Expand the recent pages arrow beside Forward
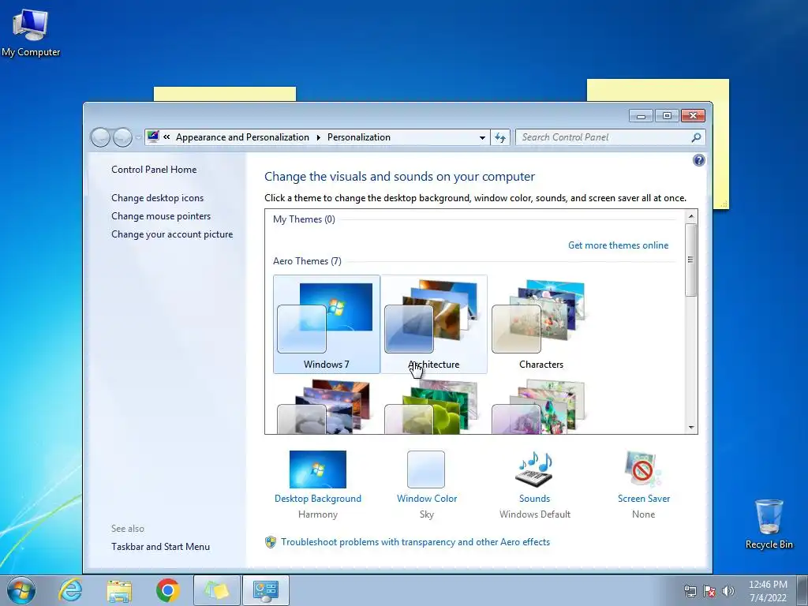The width and height of the screenshot is (808, 606). 137,137
